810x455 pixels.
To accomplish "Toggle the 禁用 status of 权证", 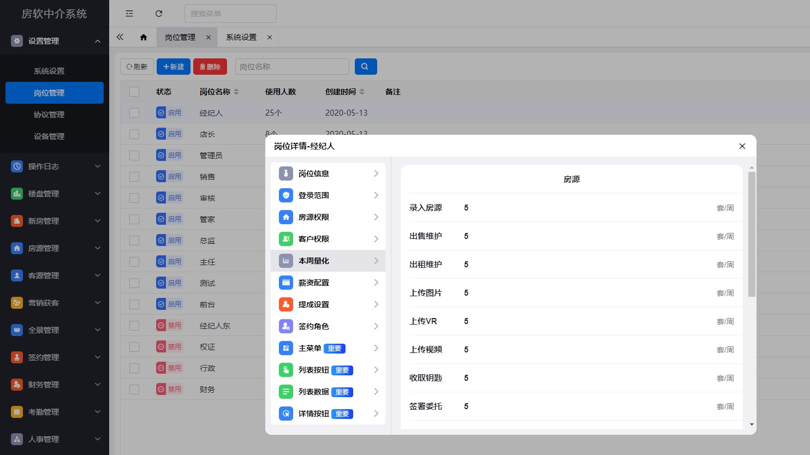I will [169, 347].
